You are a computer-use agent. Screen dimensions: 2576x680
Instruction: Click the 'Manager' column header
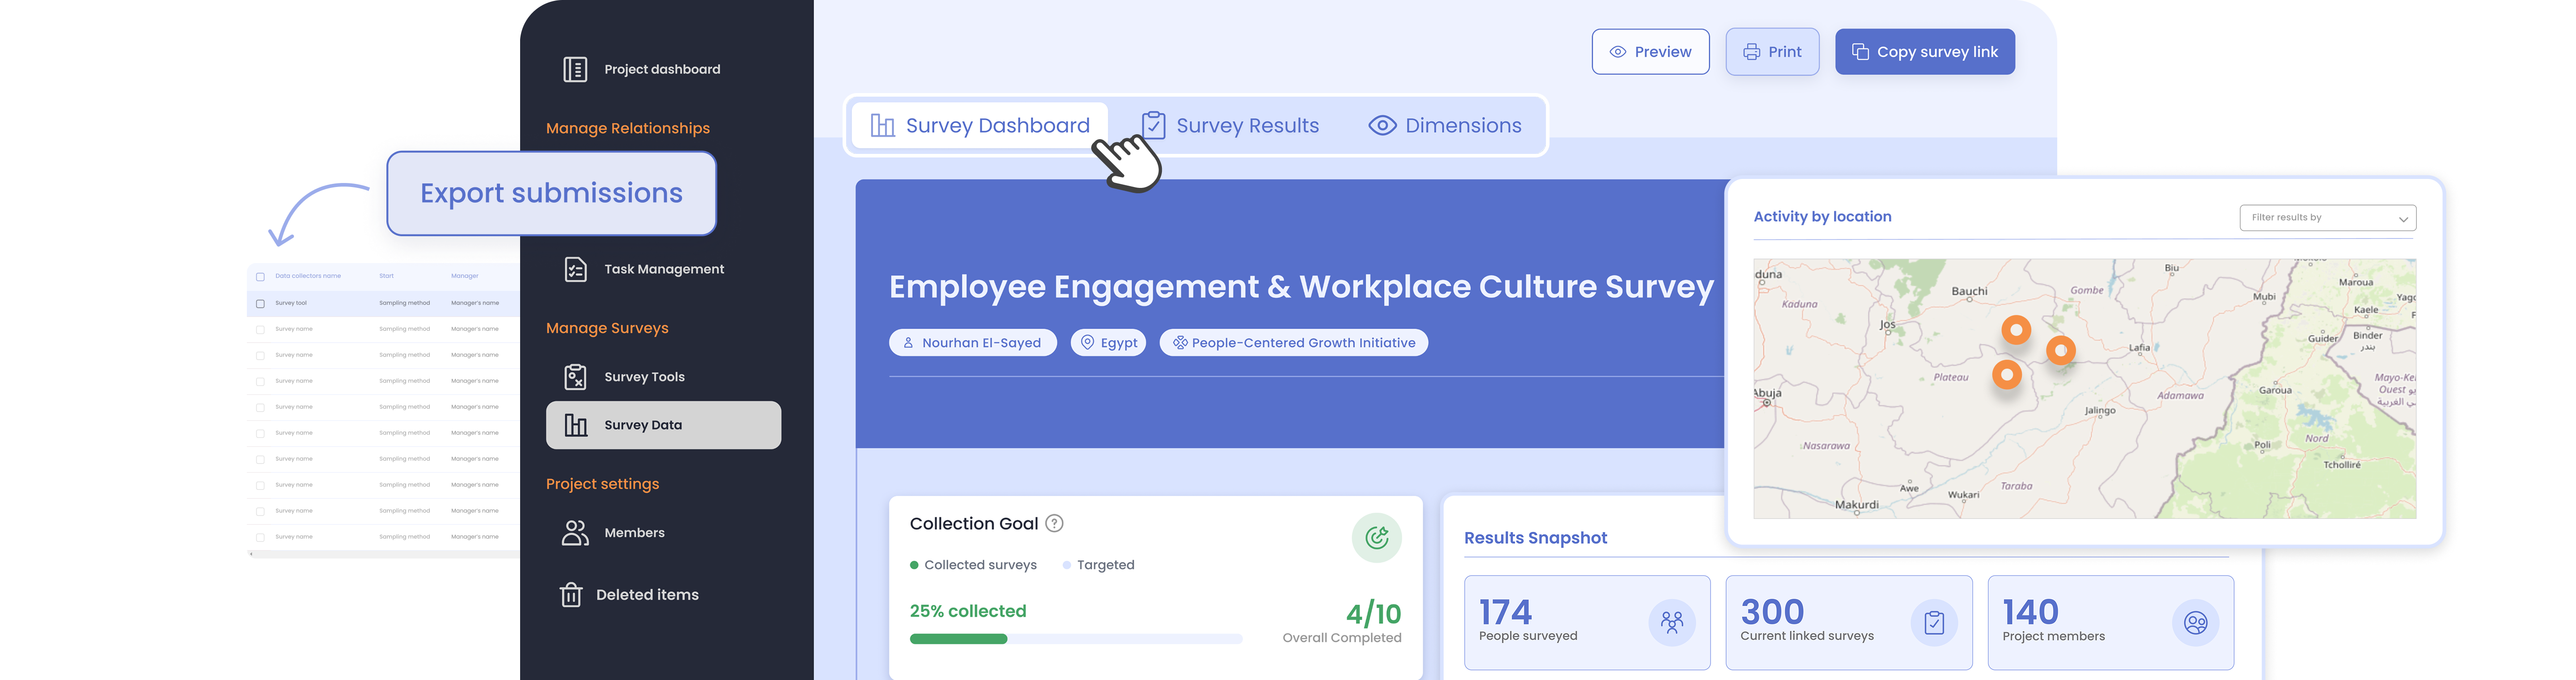click(x=464, y=276)
